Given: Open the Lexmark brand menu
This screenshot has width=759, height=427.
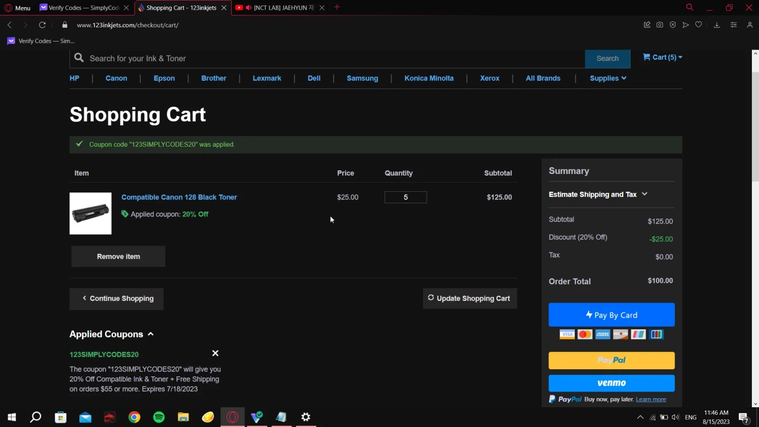Looking at the screenshot, I should coord(267,78).
